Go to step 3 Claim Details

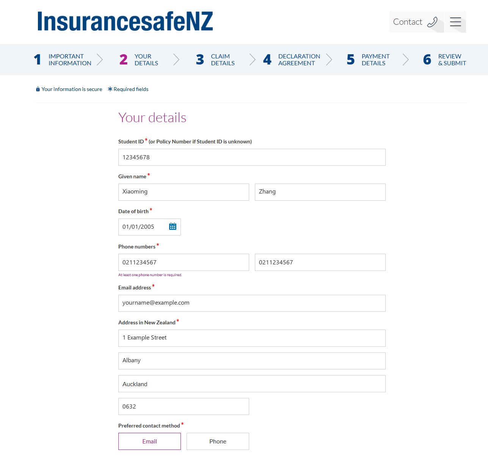click(215, 60)
